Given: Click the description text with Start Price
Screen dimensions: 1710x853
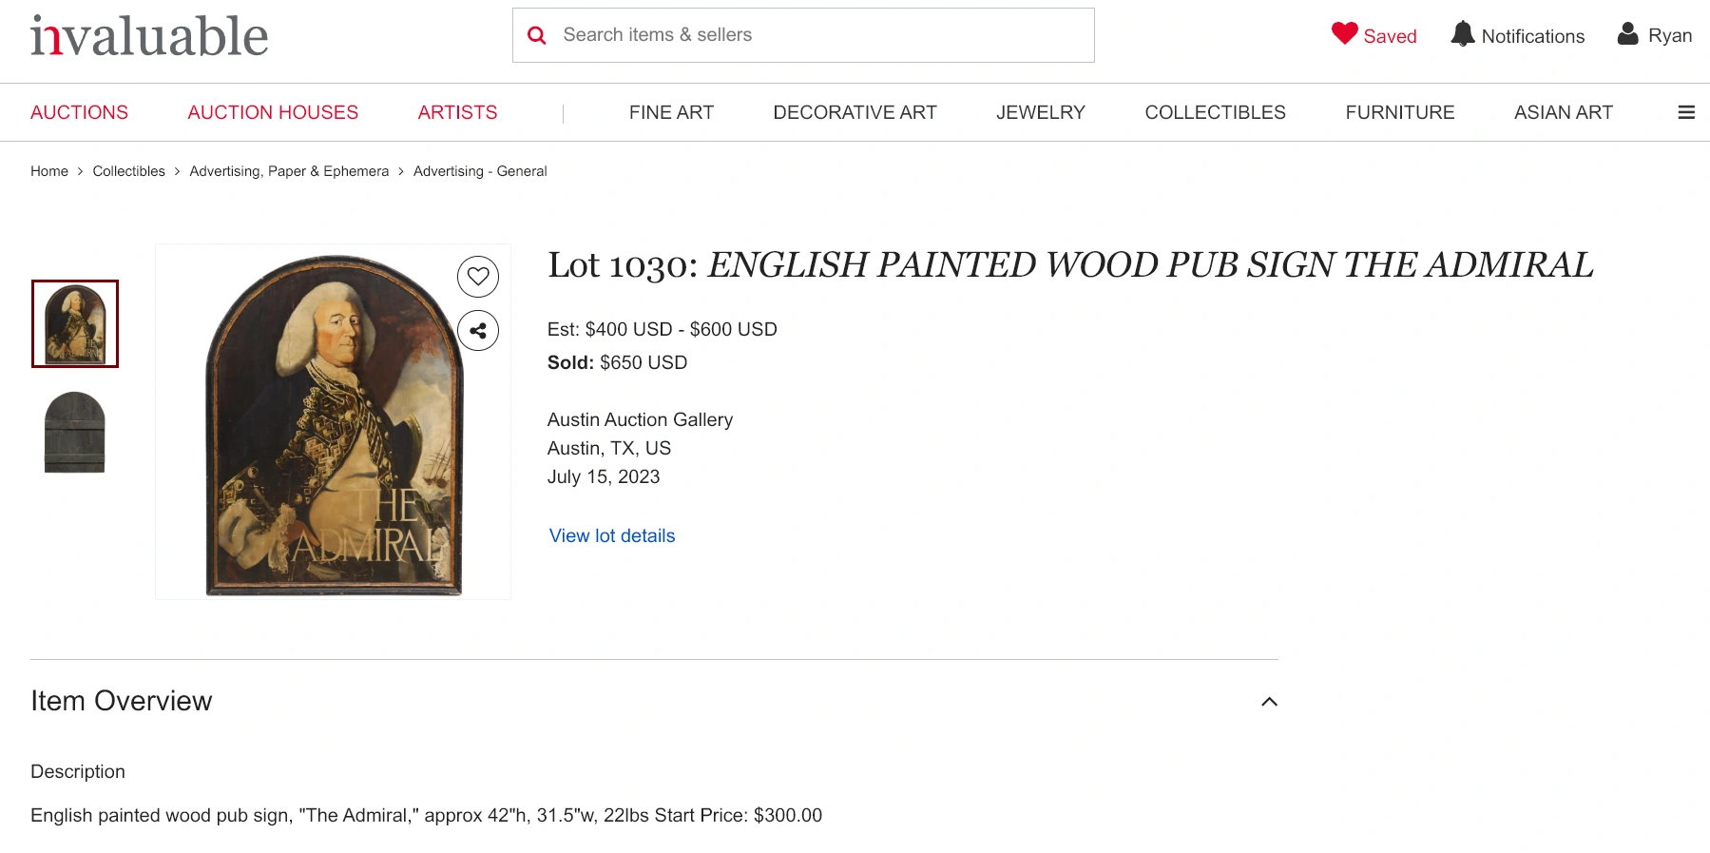Looking at the screenshot, I should (426, 815).
